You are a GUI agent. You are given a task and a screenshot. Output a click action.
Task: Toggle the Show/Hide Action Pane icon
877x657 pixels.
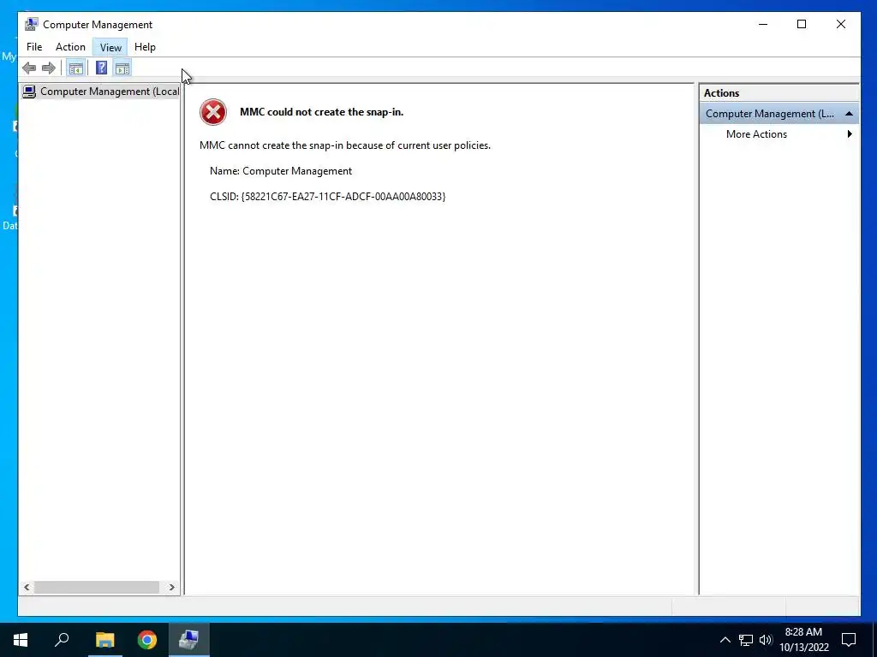click(122, 68)
